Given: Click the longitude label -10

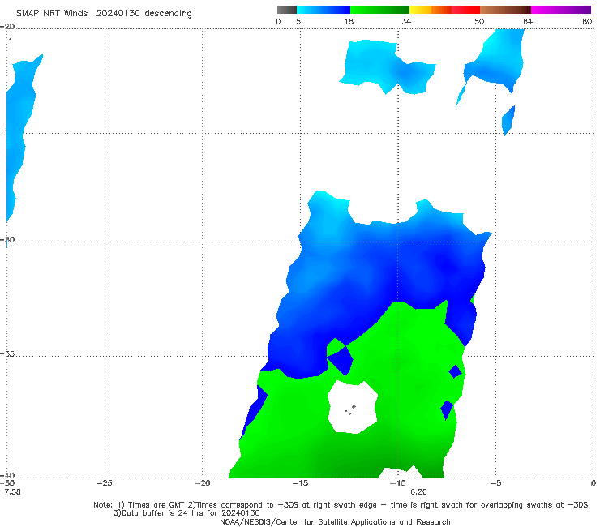Looking at the screenshot, I should (x=397, y=483).
